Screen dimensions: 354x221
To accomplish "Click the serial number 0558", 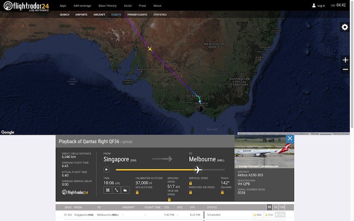I will pyautogui.click(x=241, y=193).
